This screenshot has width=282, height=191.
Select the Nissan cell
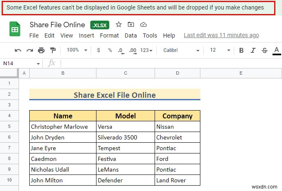[x=177, y=127]
